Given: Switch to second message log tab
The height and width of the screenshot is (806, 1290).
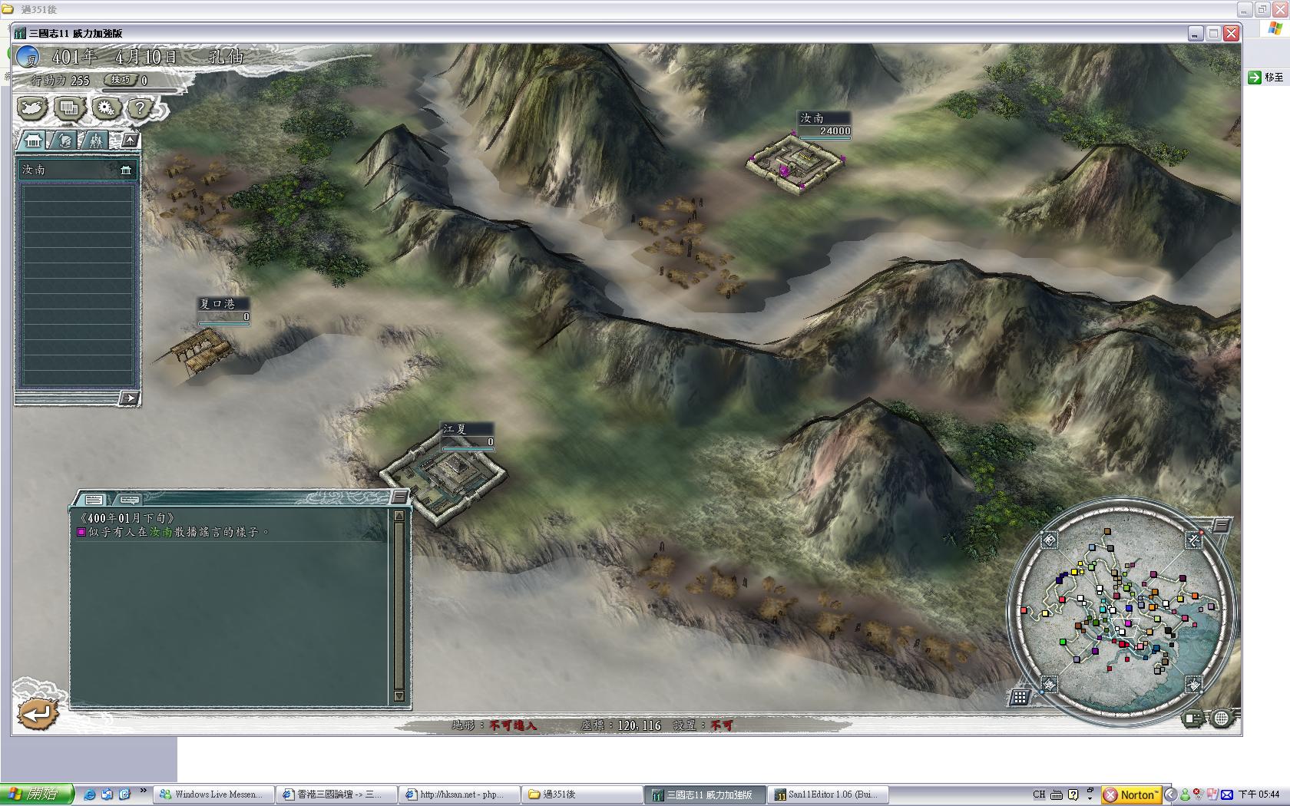Looking at the screenshot, I should 129,499.
